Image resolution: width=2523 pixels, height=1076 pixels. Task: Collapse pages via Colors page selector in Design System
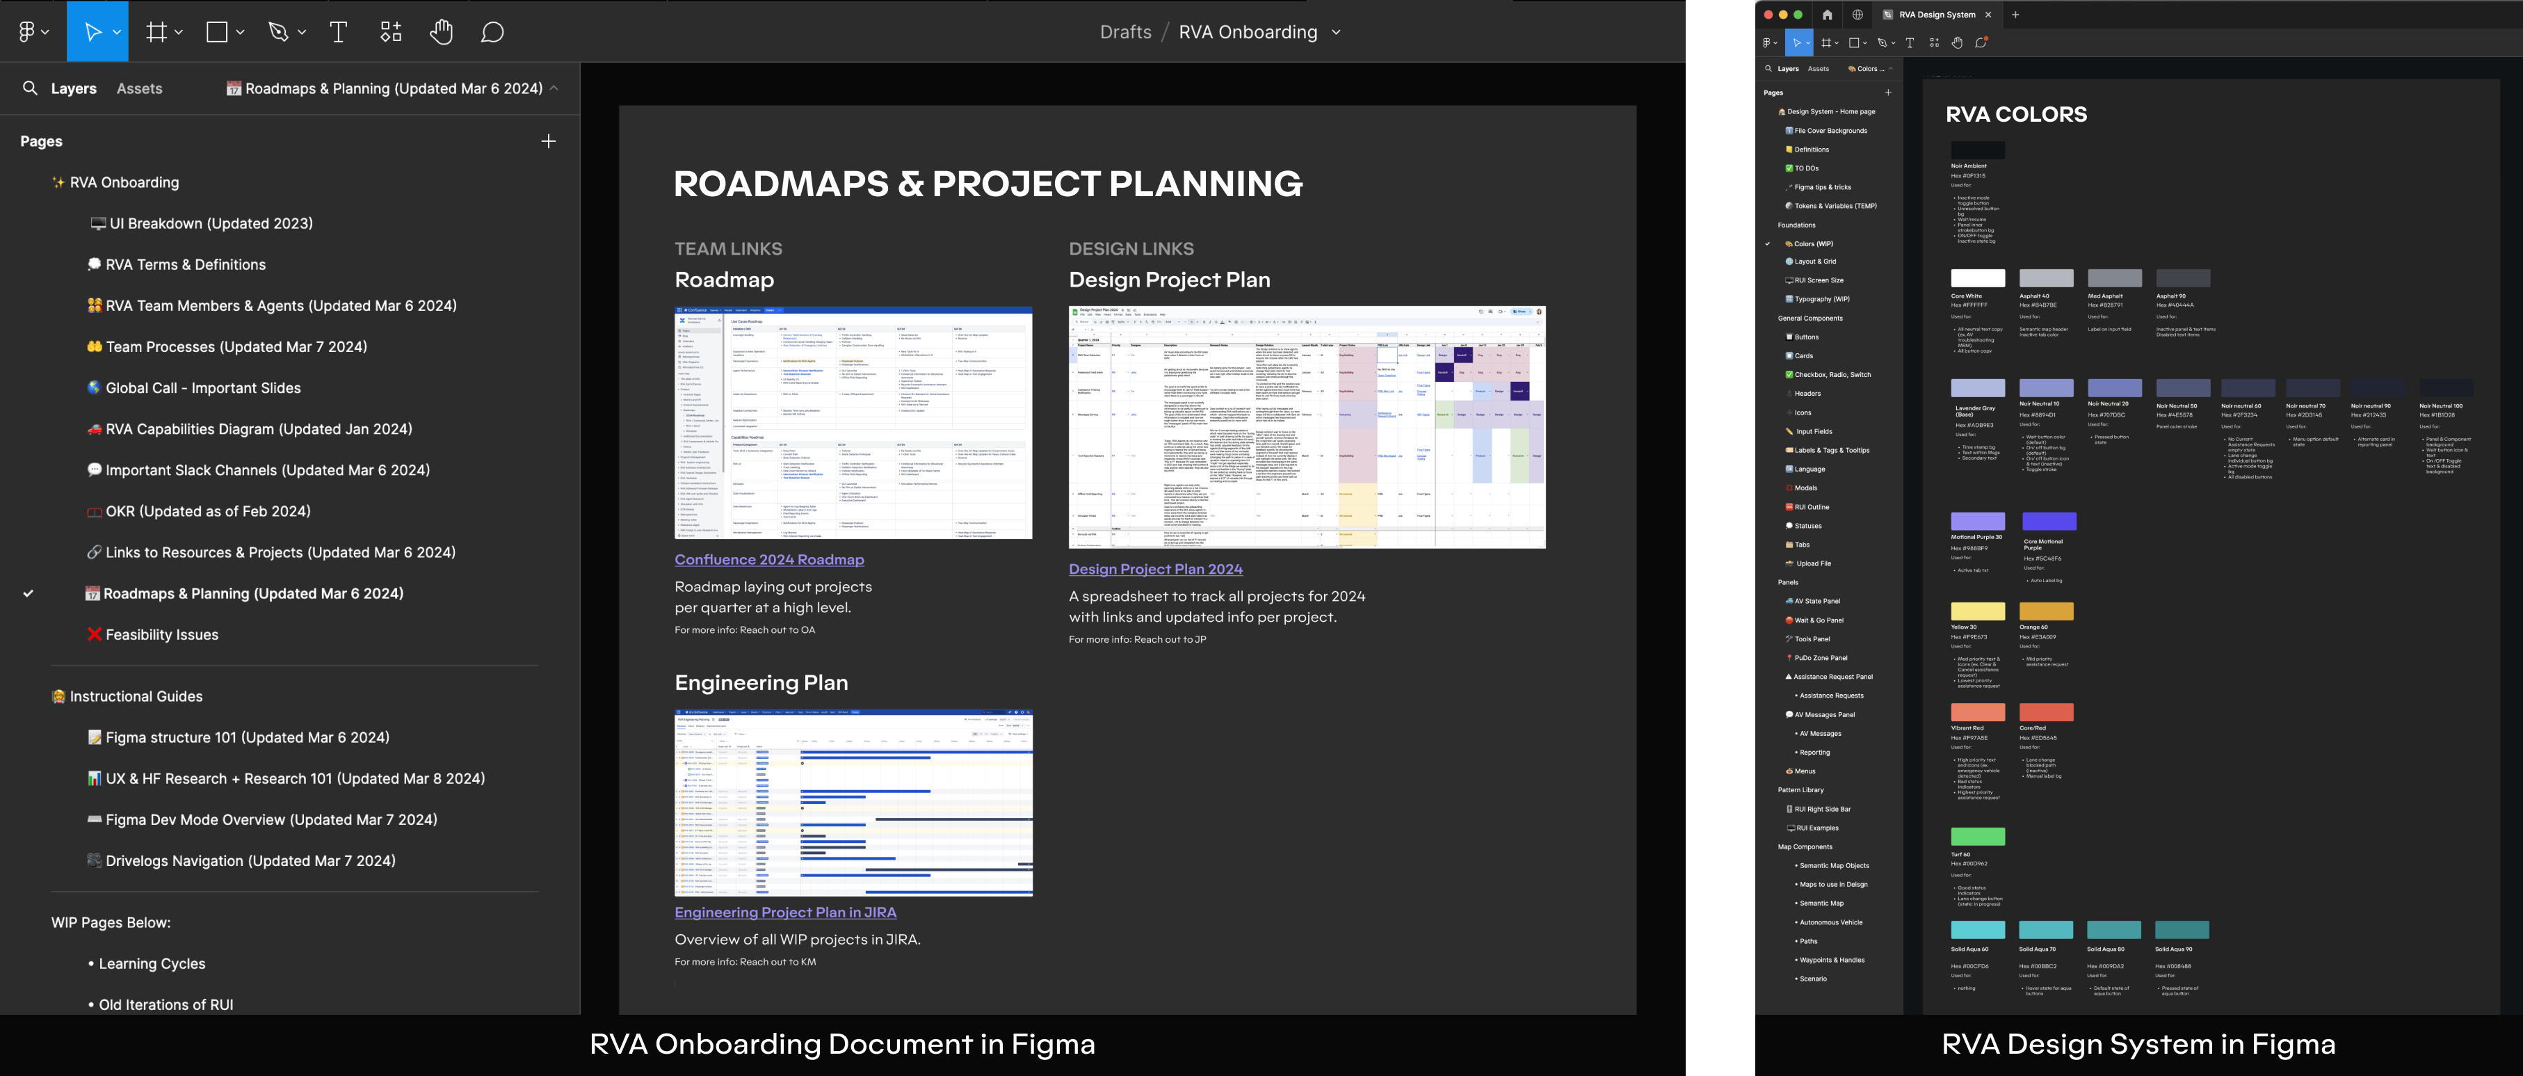[1870, 69]
